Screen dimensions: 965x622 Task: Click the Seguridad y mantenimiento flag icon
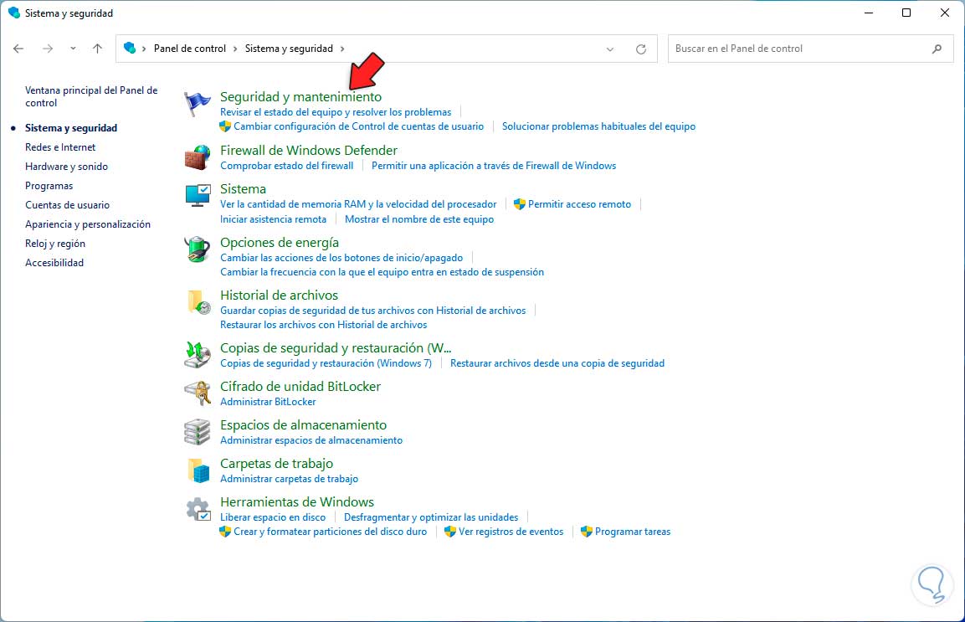pyautogui.click(x=197, y=104)
